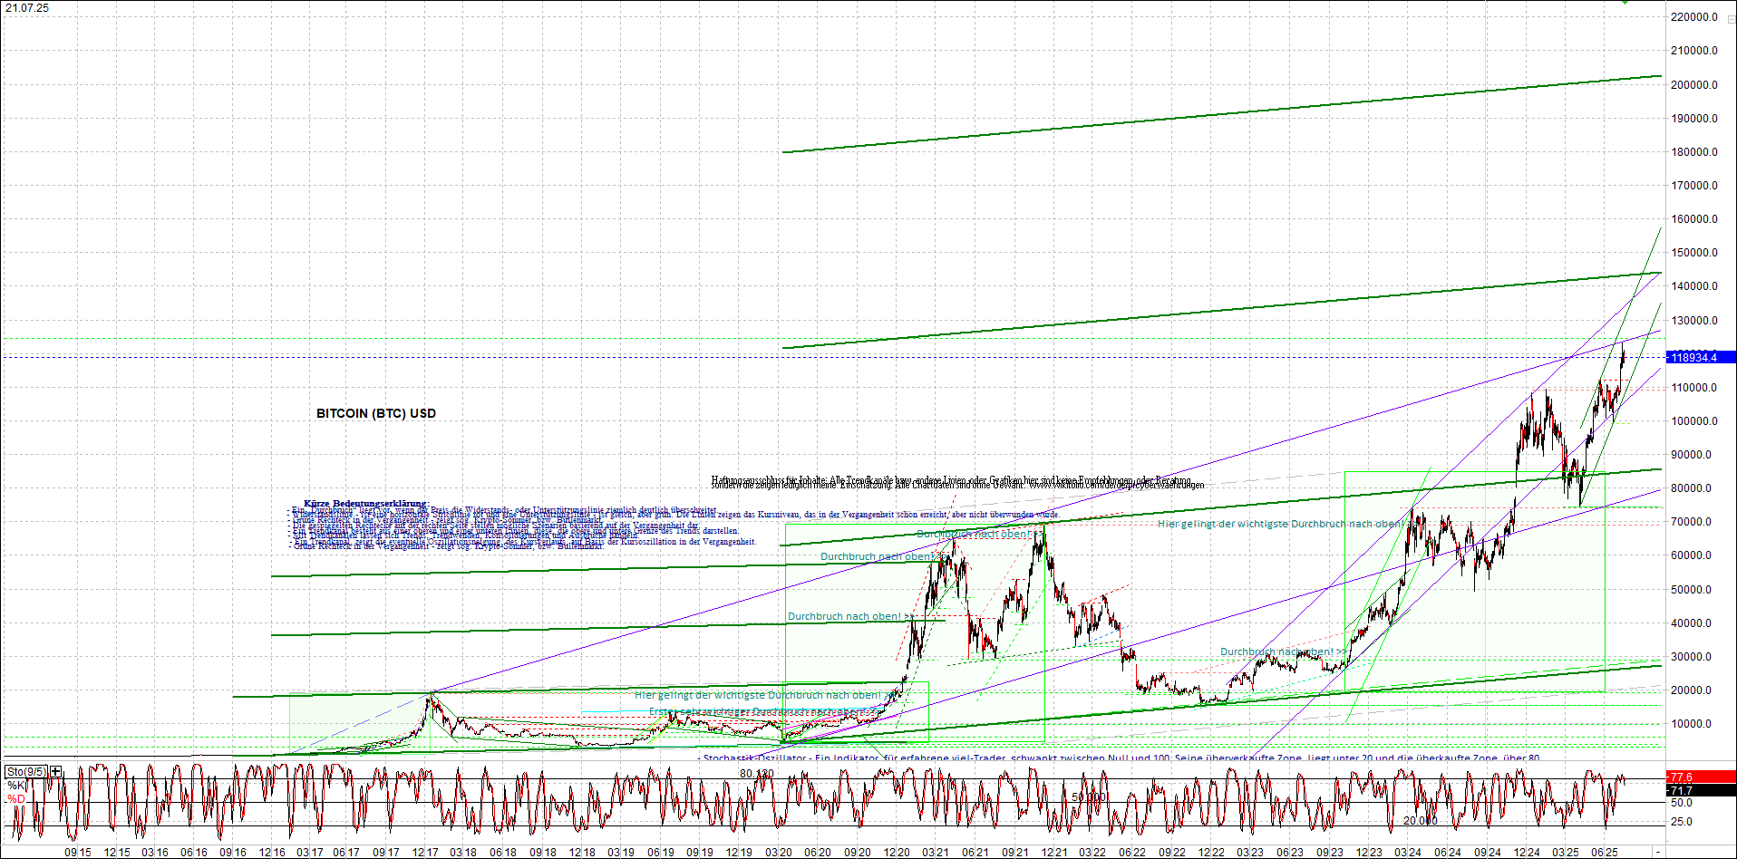Click the red 77.6 stochastic value tag
The image size is (1737, 859).
coord(1701,777)
